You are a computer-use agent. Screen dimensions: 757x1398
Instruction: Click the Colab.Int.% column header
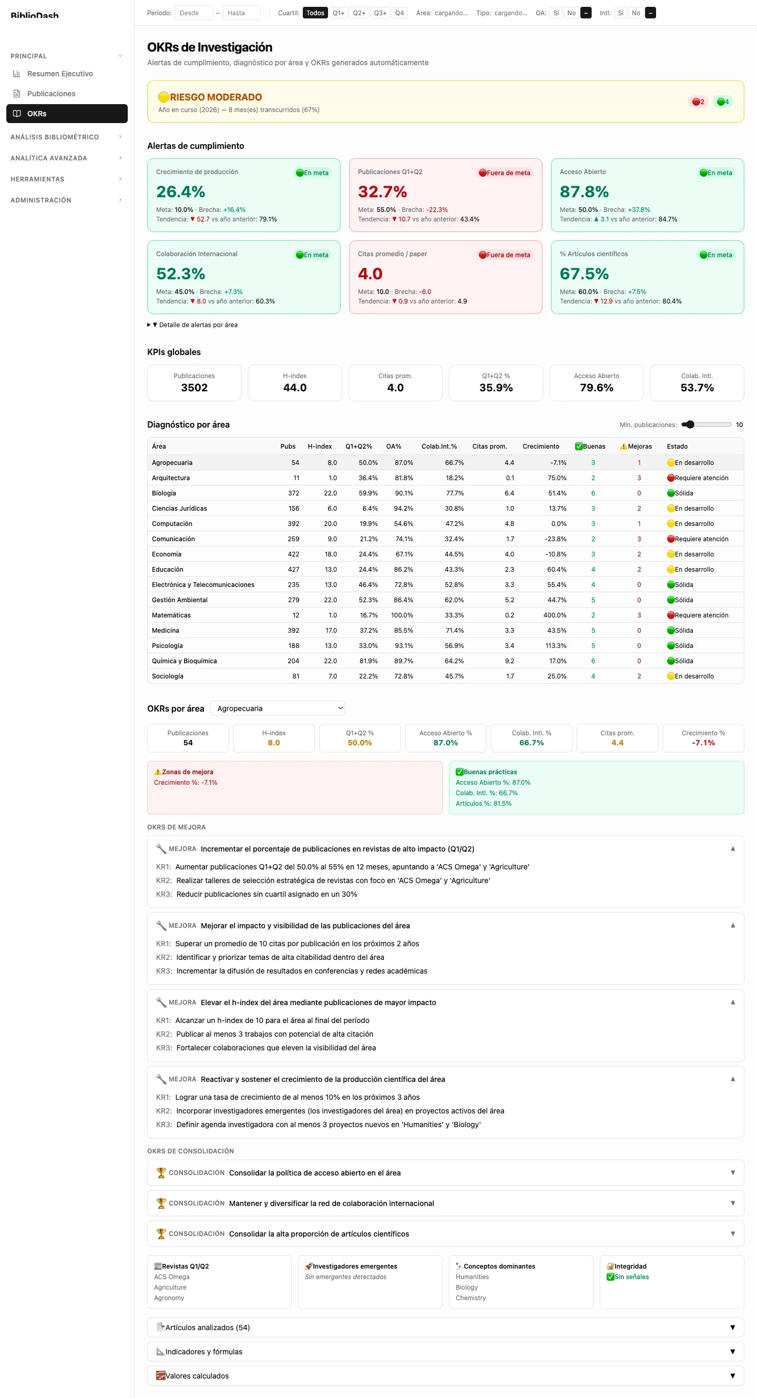pyautogui.click(x=438, y=447)
